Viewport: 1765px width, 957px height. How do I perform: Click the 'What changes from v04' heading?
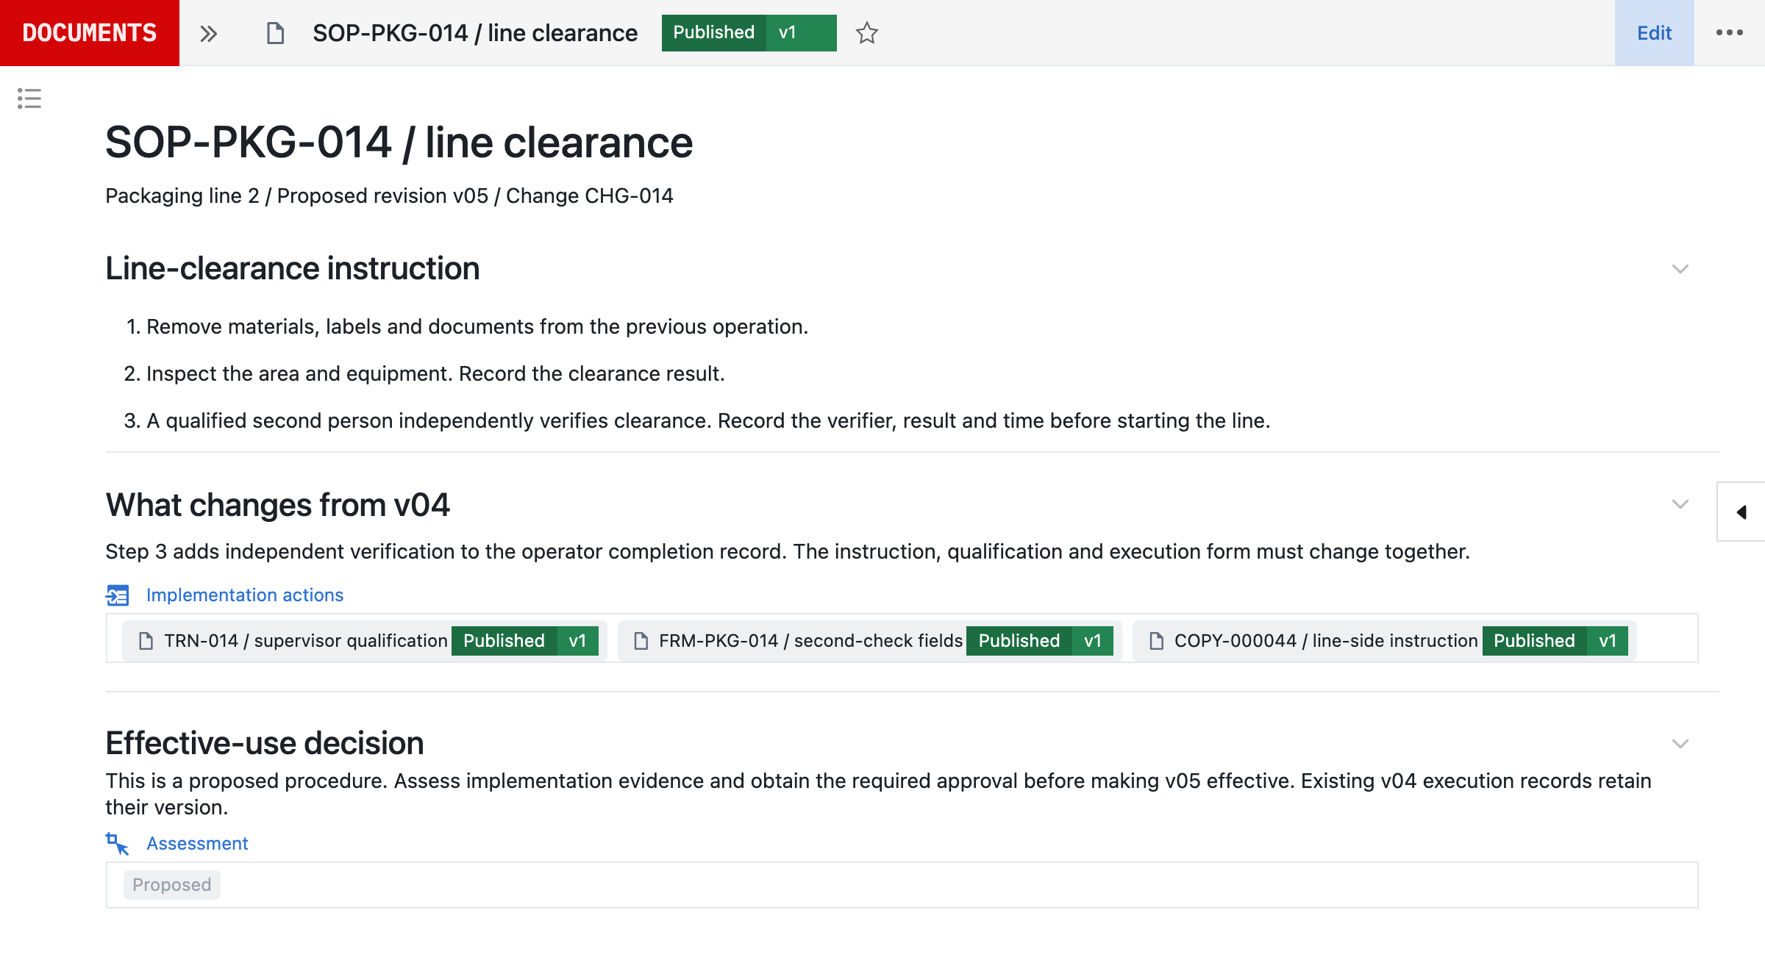(278, 505)
